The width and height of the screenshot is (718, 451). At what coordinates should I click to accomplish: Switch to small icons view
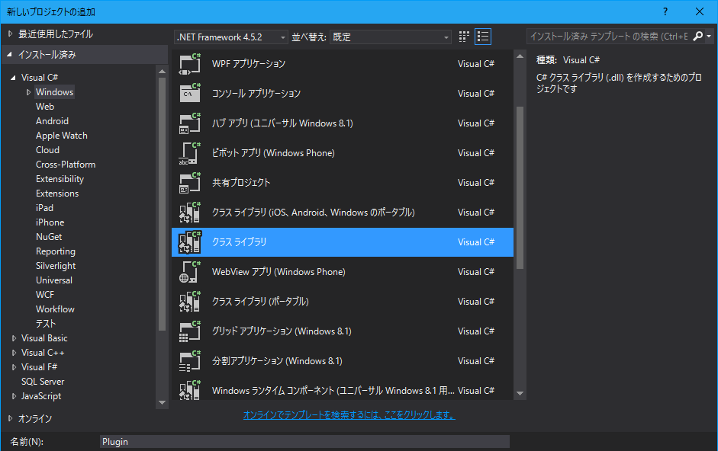(463, 36)
